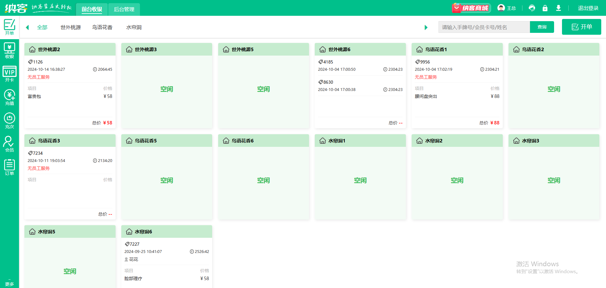Expand 更多 at sidebar bottom
Screen dimensions: 606x288
pos(9,283)
